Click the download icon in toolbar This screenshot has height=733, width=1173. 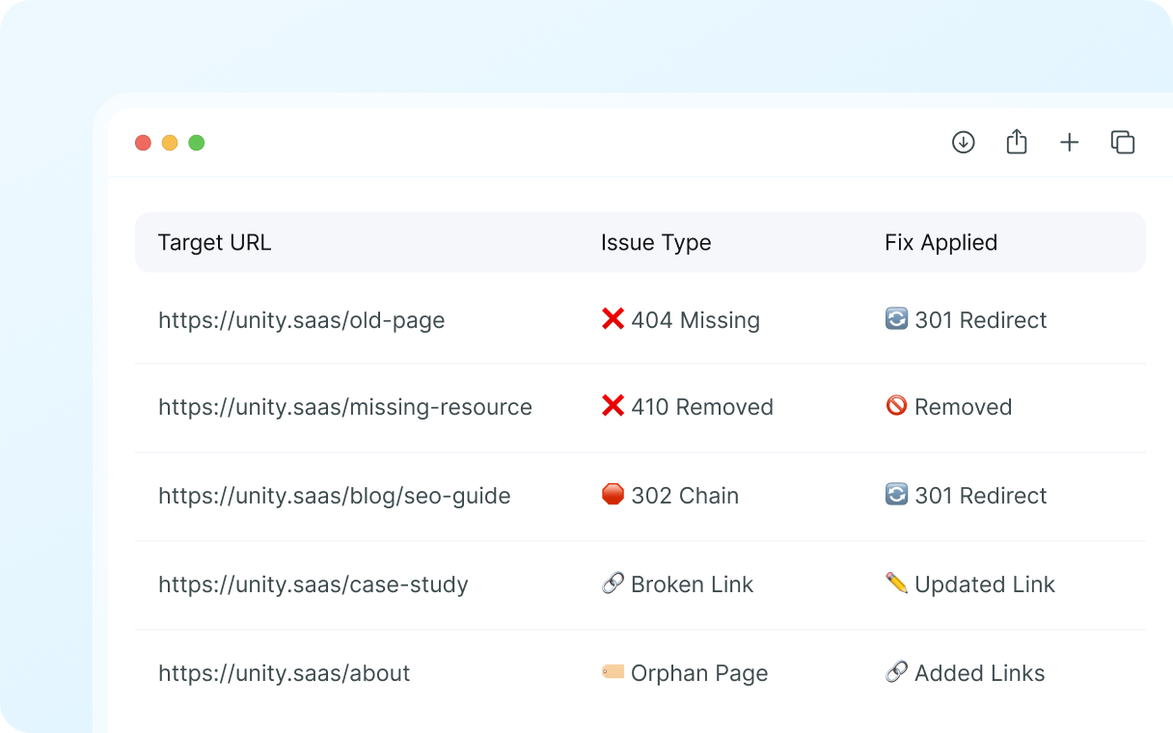click(963, 143)
